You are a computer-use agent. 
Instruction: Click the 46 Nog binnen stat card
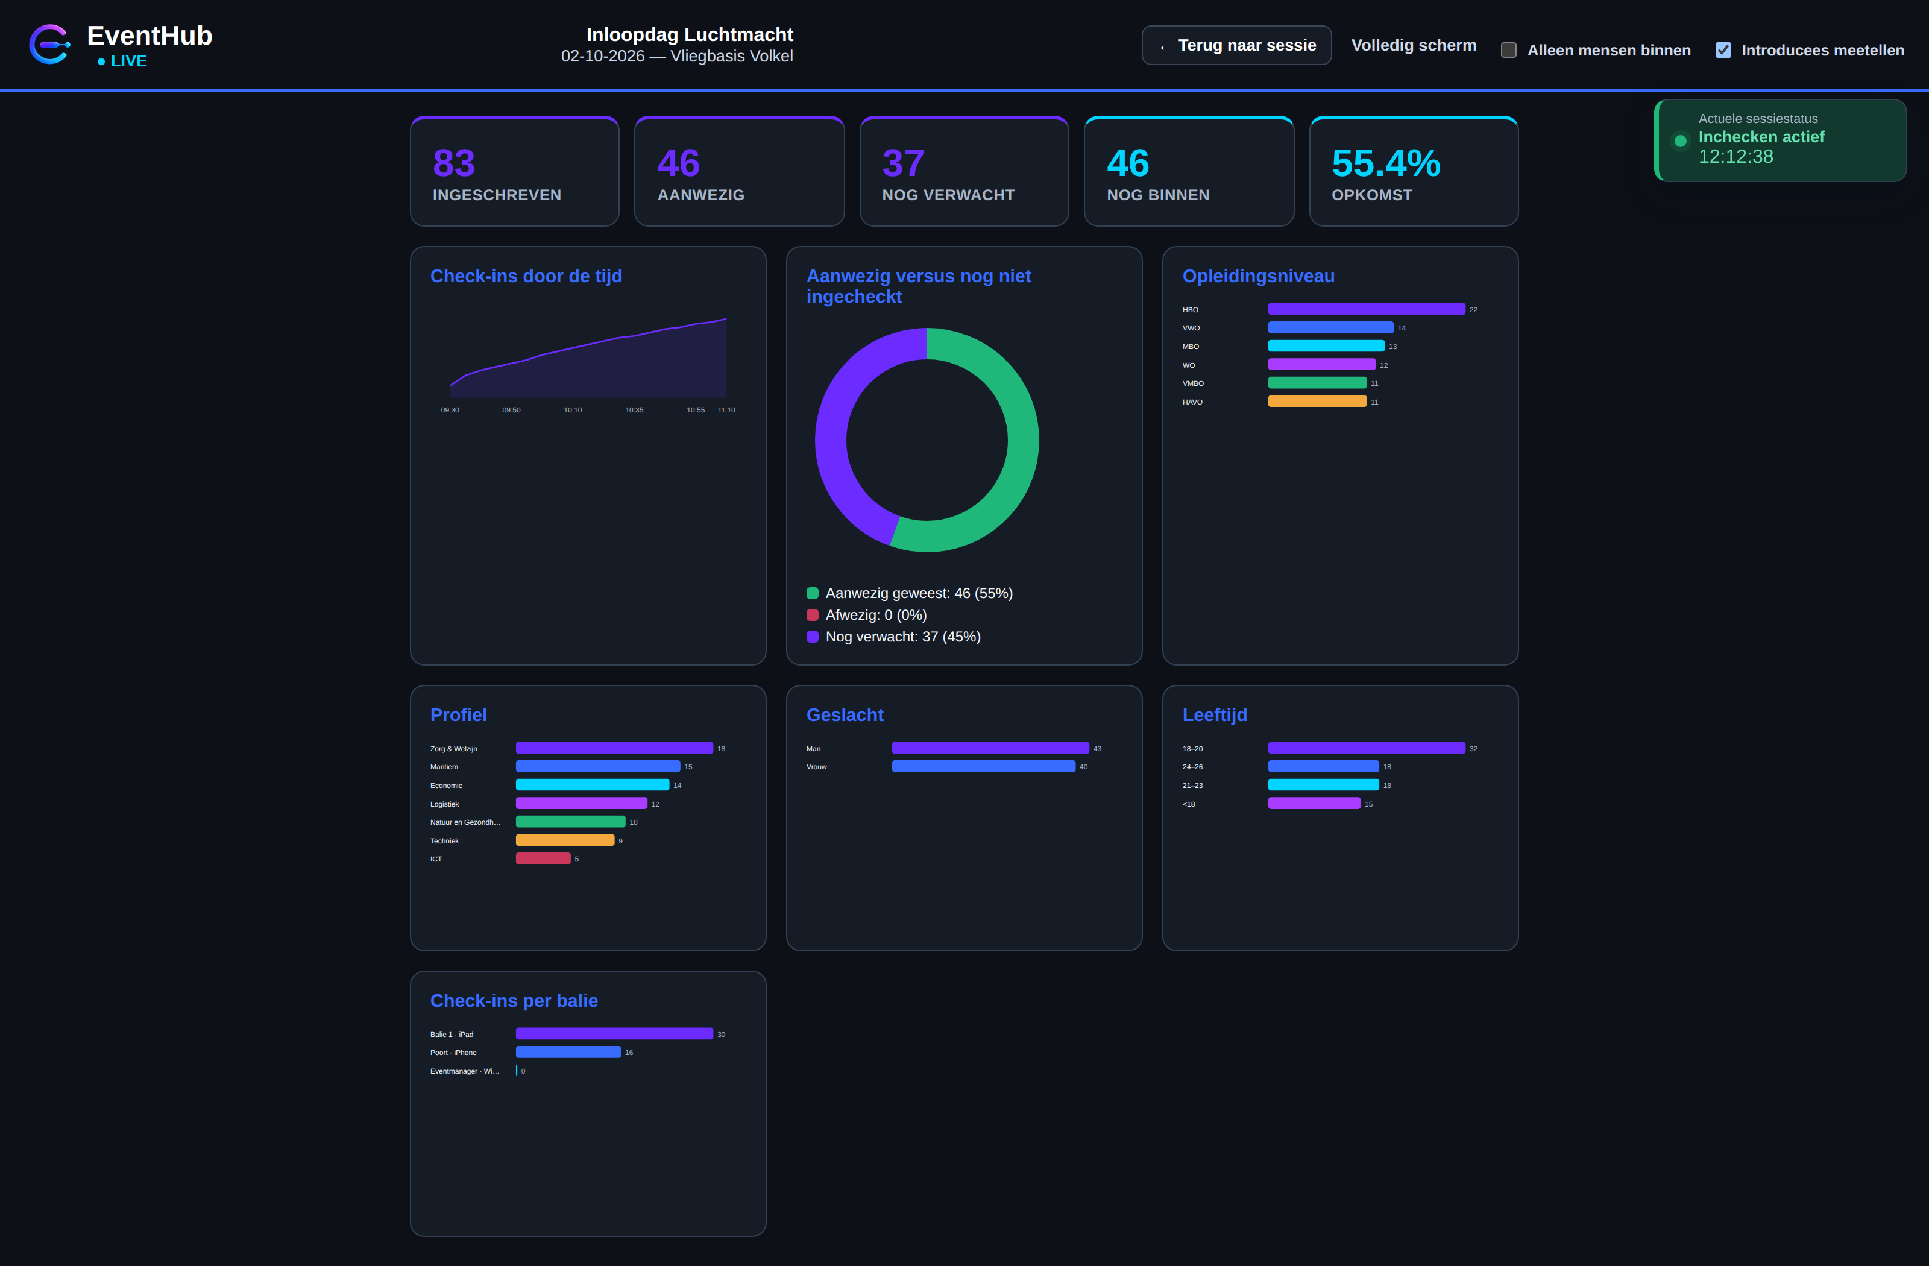point(1189,172)
